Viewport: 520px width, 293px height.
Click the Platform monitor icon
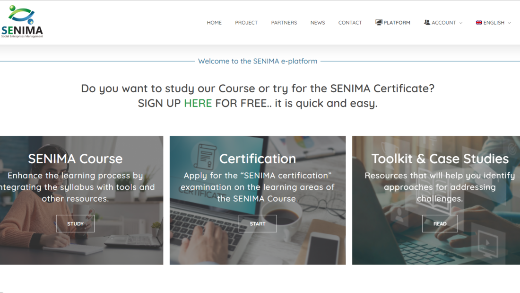[379, 22]
